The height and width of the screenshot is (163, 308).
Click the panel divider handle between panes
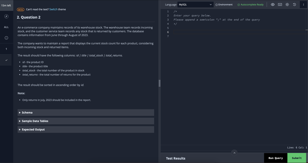coord(160,83)
